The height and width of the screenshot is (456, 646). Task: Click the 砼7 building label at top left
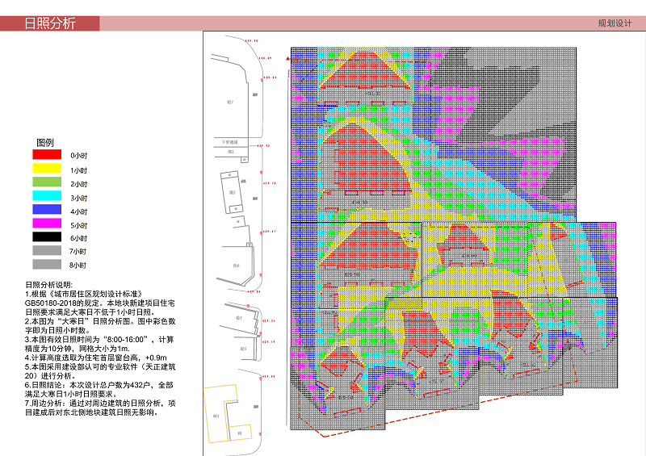230,102
